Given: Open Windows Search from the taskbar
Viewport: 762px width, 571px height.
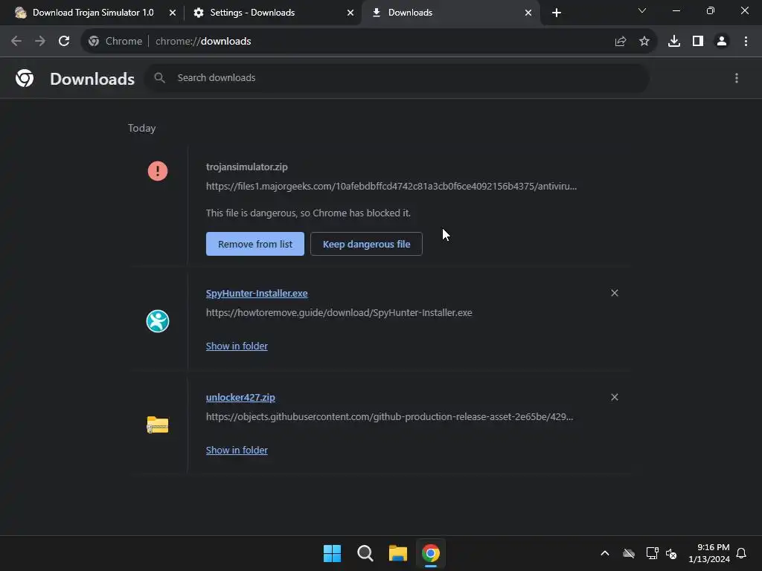Looking at the screenshot, I should (x=365, y=553).
